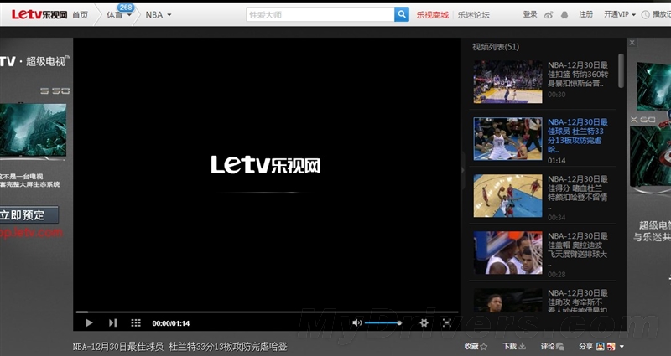Click the 立即预定 reserve button in ad
The width and height of the screenshot is (671, 356).
[29, 215]
